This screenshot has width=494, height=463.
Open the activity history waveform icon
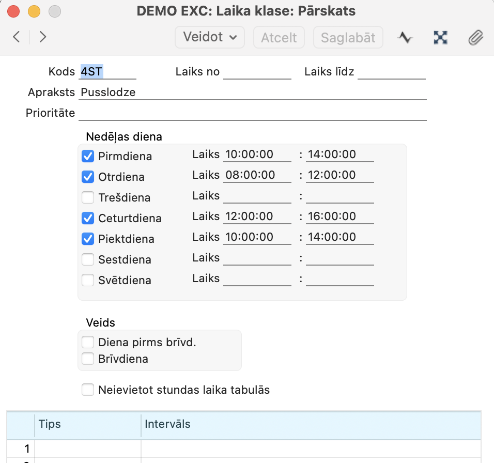pos(405,37)
